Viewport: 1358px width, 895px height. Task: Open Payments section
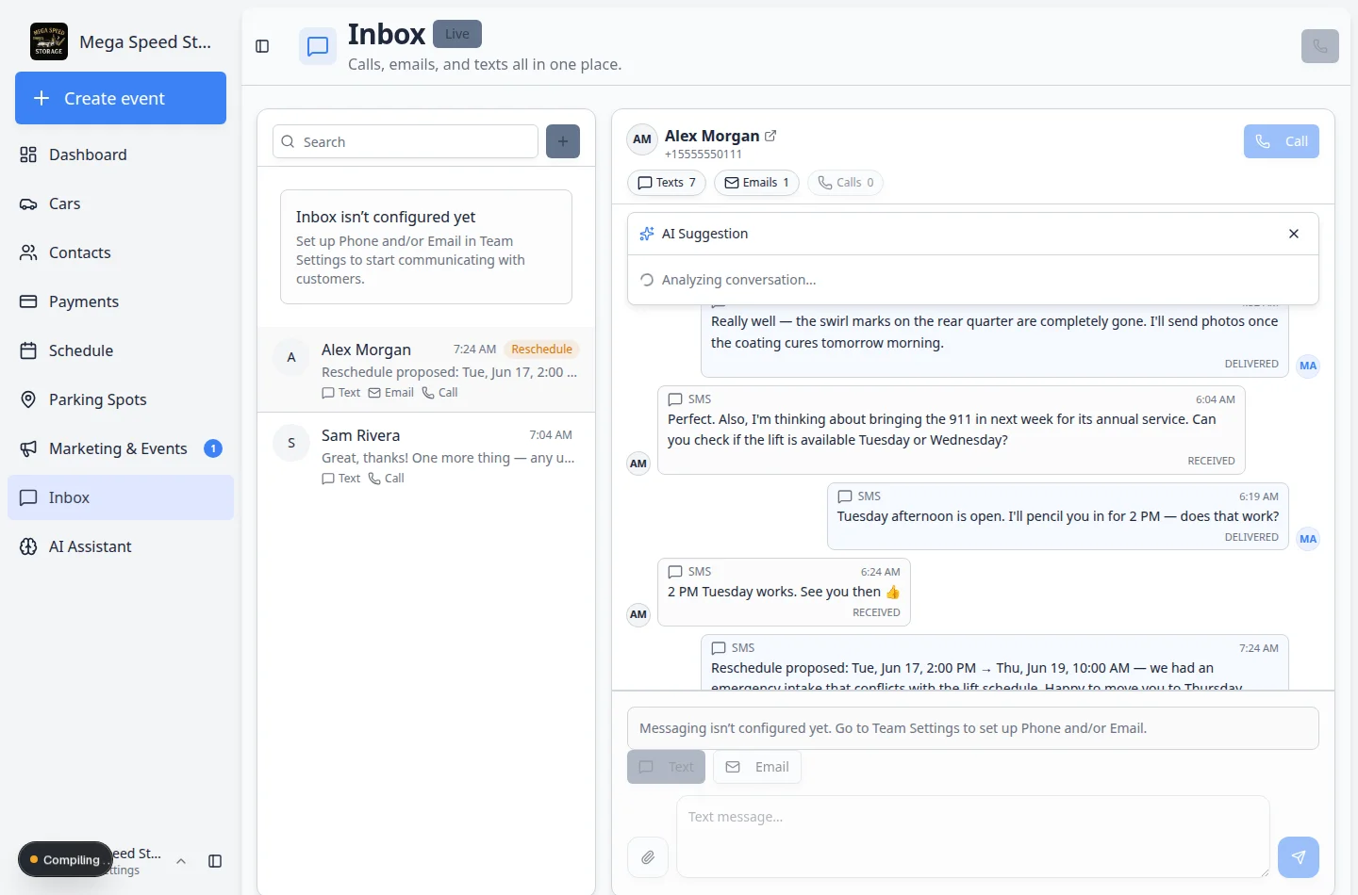tap(121, 301)
